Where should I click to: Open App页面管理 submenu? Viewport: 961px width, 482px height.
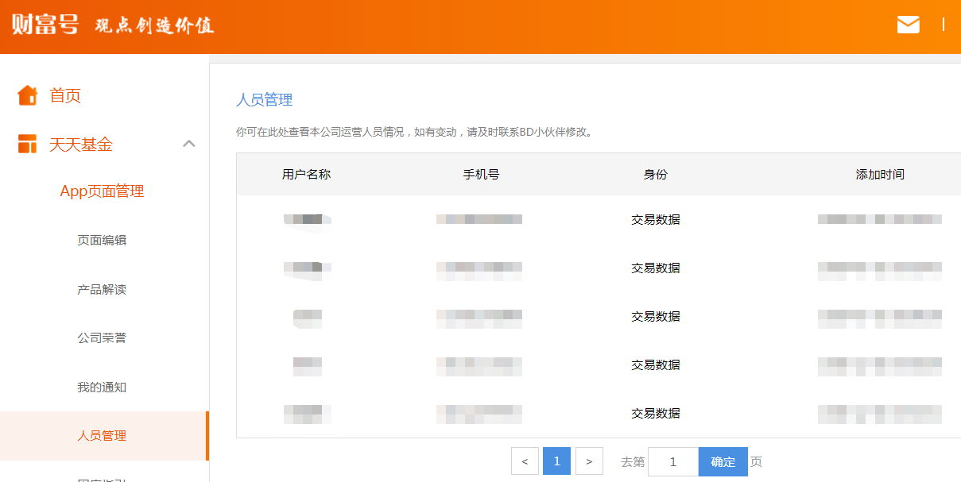pos(102,191)
